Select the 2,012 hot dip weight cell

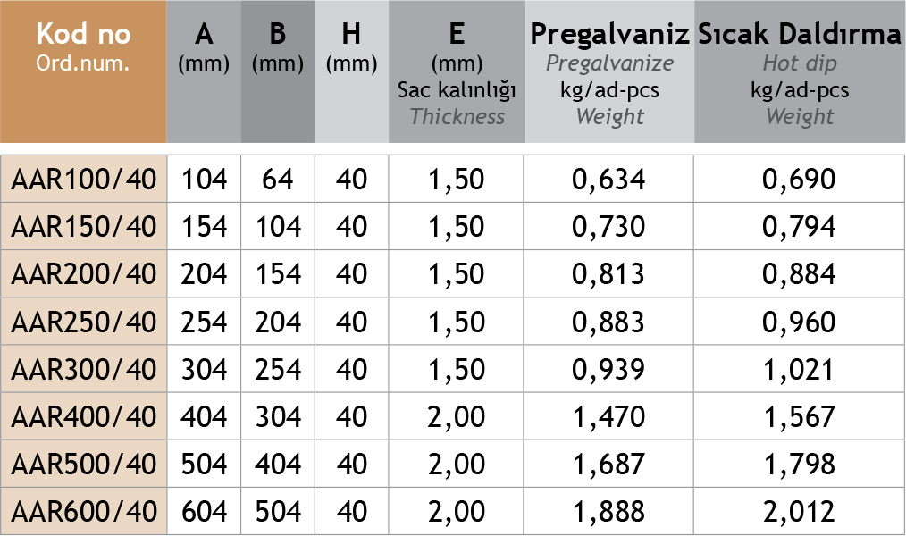pos(799,511)
